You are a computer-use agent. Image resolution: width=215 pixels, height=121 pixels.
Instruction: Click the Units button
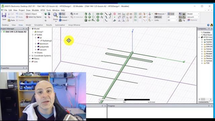click(x=157, y=20)
